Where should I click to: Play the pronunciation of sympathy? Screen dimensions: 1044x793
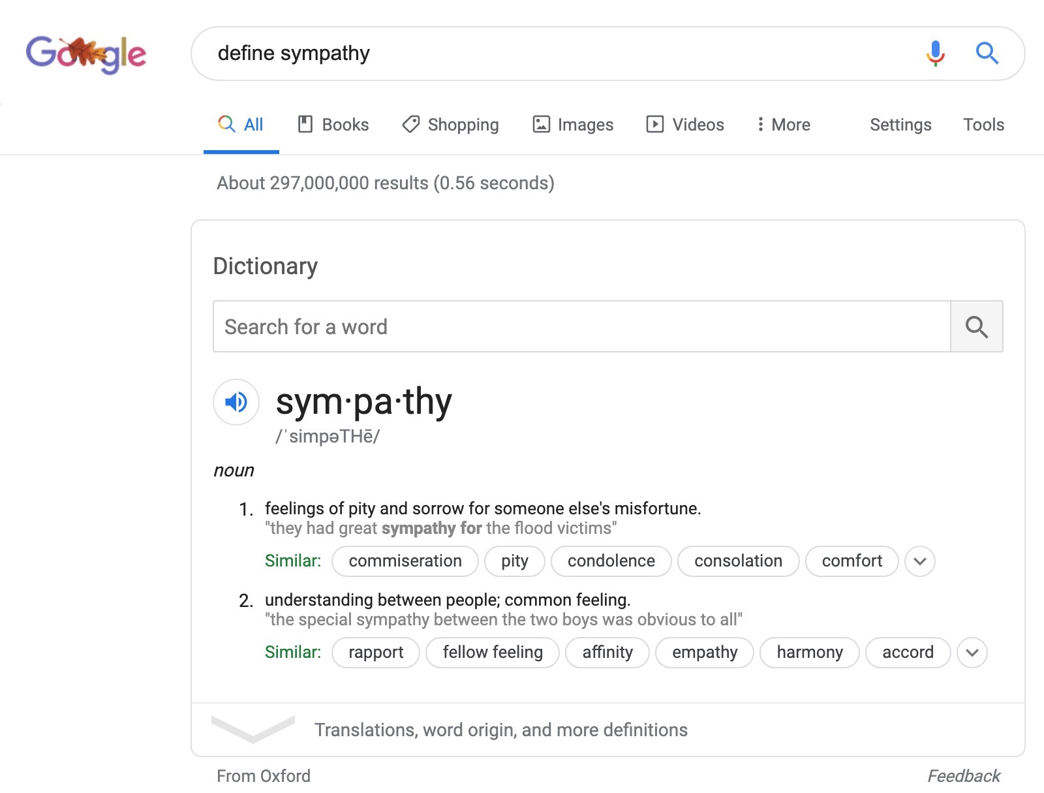pos(235,403)
